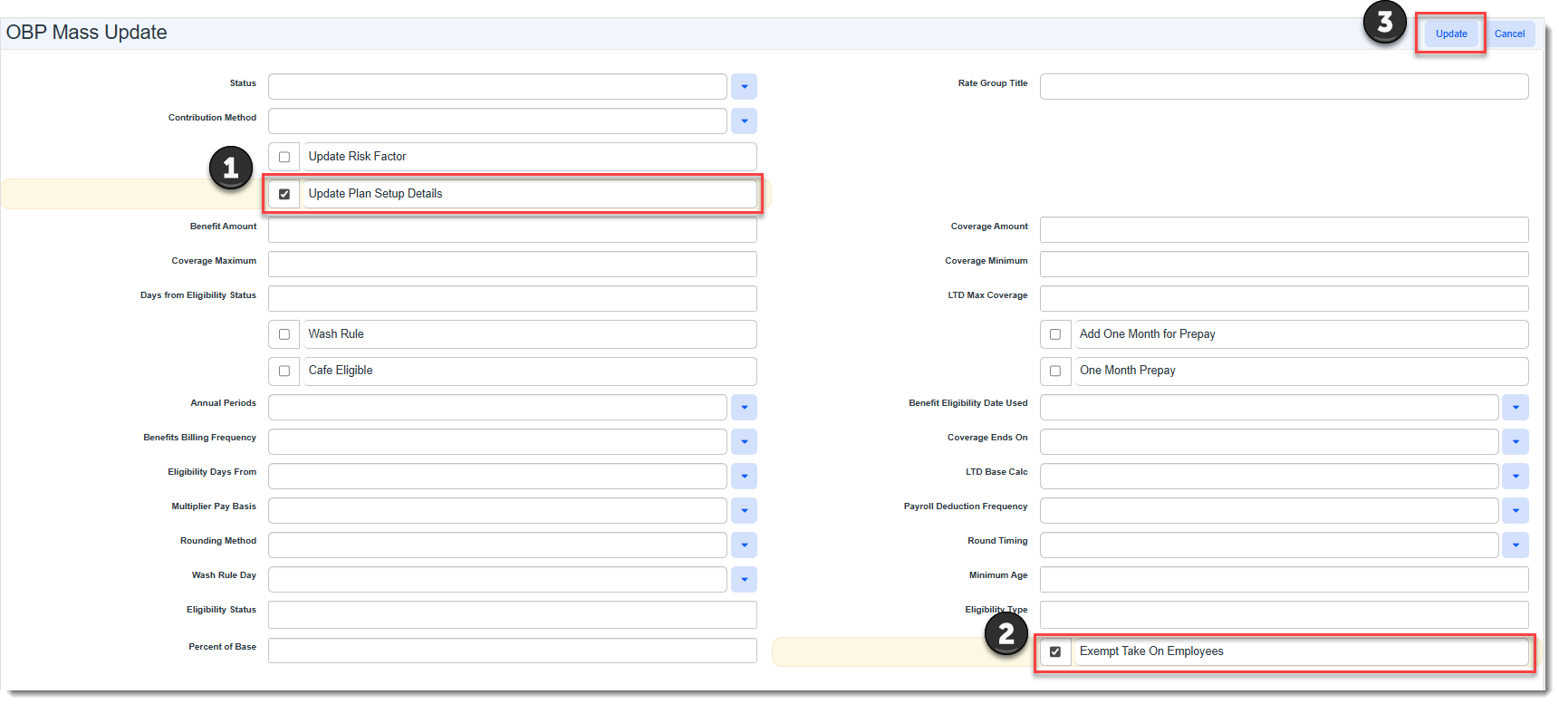Viewport: 1559px width, 704px height.
Task: Focus the Benefit Amount input field
Action: [x=512, y=230]
